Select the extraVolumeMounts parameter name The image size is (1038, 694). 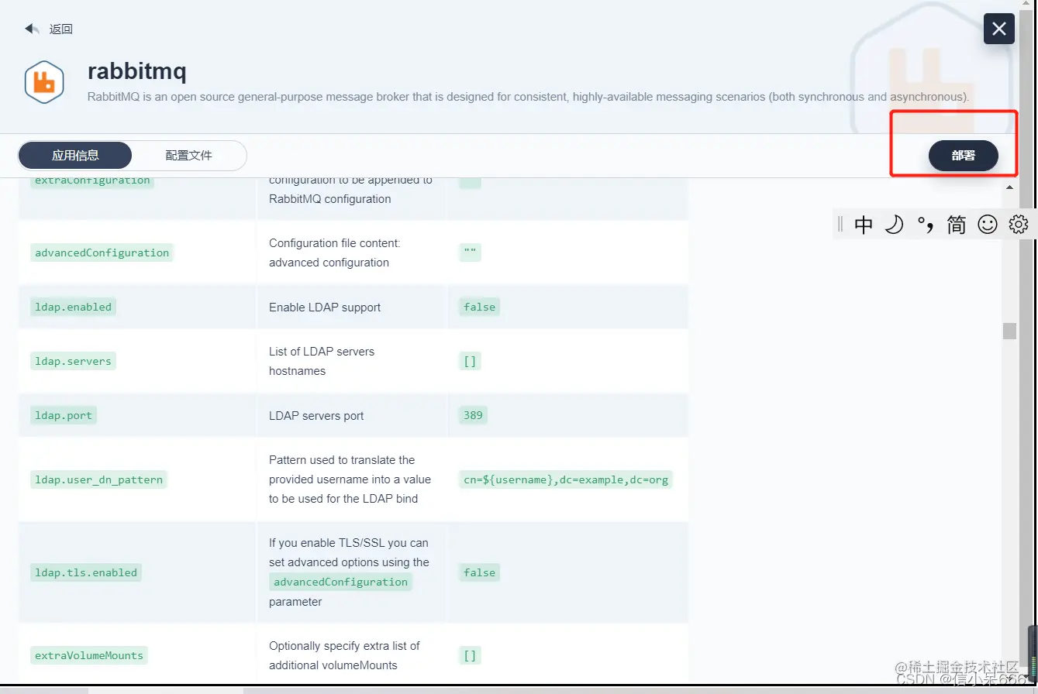89,655
